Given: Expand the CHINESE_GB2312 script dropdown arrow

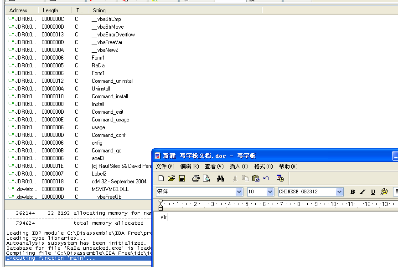Looking at the screenshot, I should pos(339,192).
